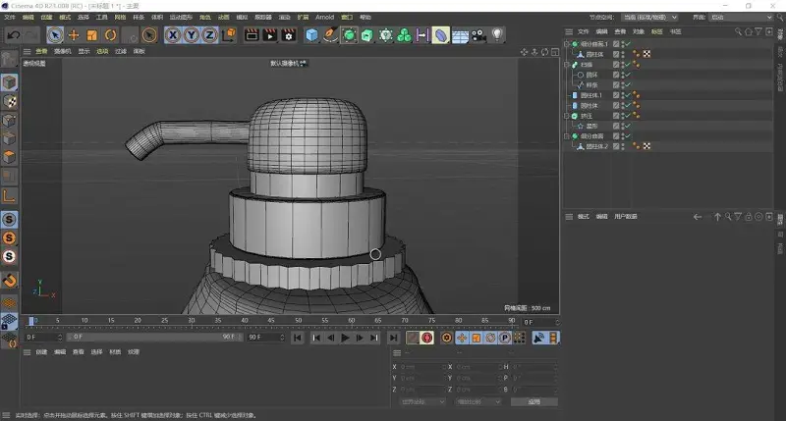This screenshot has width=786, height=421.
Task: Switch to Model mode cube icon
Action: [x=9, y=82]
